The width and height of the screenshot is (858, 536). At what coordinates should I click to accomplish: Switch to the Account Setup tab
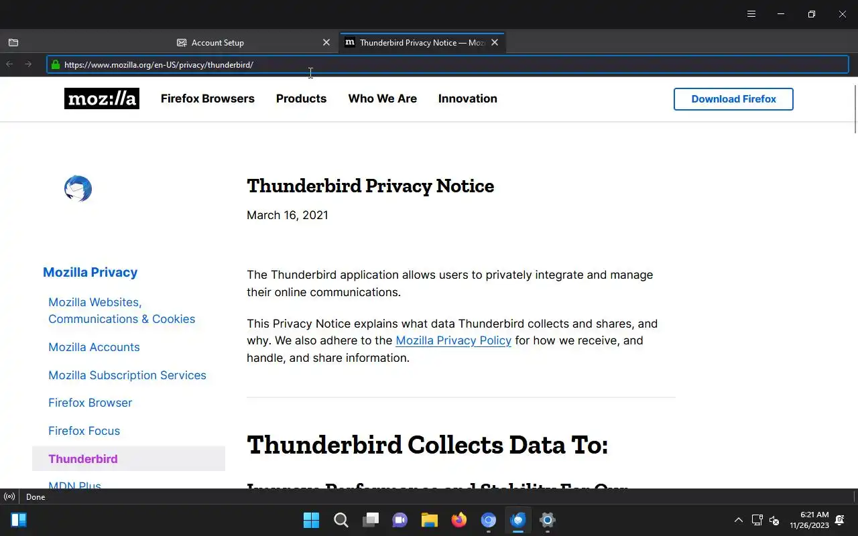tap(255, 42)
